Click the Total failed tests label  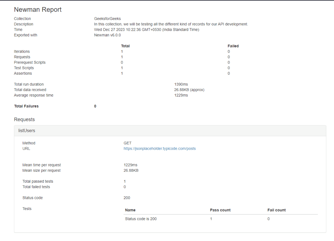tap(36, 187)
